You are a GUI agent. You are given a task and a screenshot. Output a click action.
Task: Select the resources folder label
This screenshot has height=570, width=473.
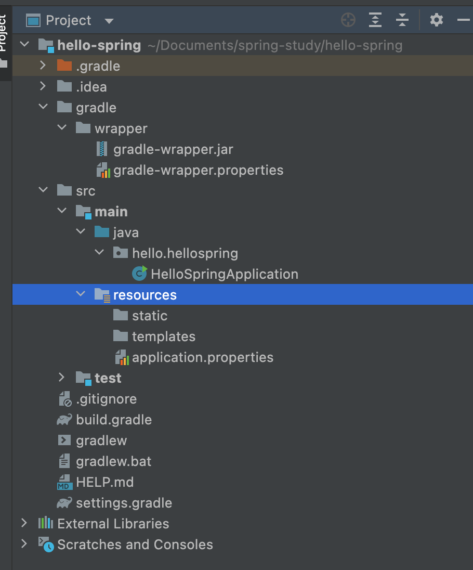[145, 295]
